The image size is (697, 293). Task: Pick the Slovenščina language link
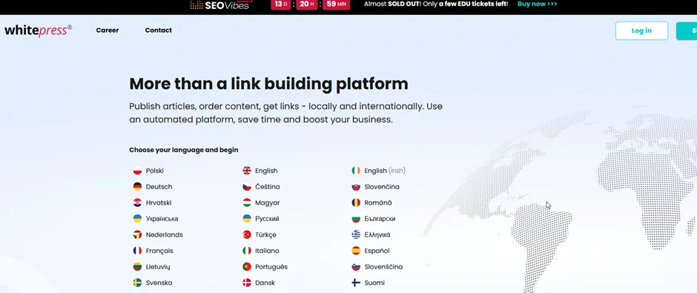click(383, 267)
